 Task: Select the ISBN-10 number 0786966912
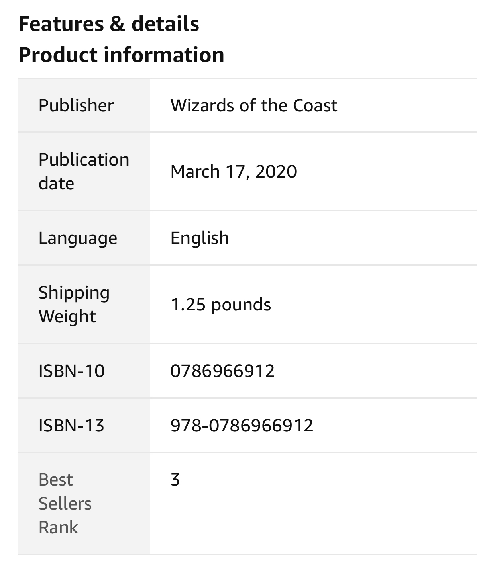pyautogui.click(x=222, y=371)
